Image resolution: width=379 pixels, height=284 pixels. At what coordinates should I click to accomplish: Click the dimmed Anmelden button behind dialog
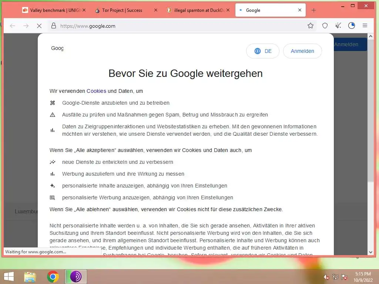click(x=350, y=44)
